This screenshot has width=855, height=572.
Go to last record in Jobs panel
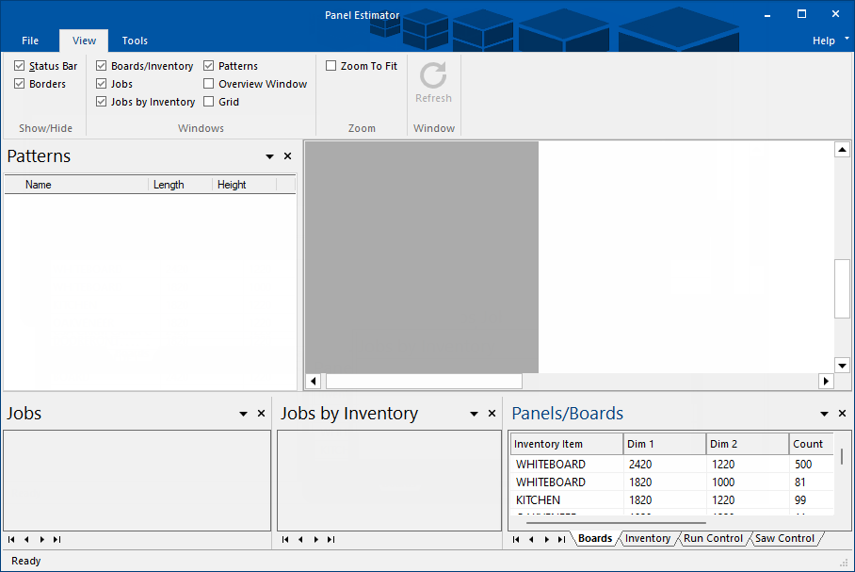click(x=57, y=539)
